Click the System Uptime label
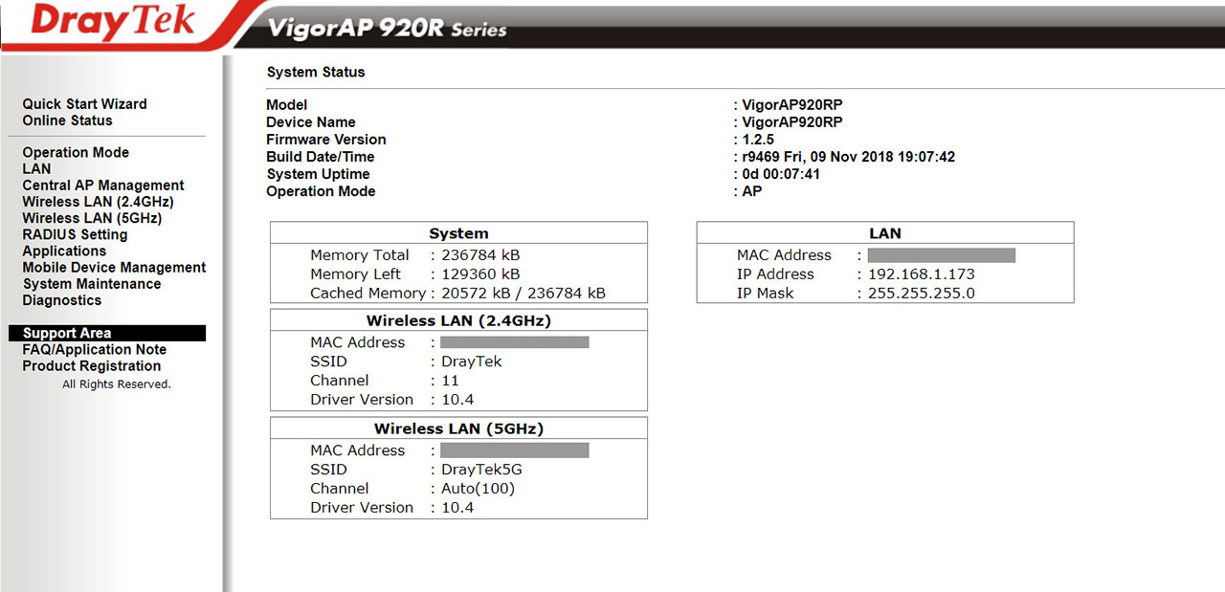This screenshot has height=592, width=1225. (319, 174)
